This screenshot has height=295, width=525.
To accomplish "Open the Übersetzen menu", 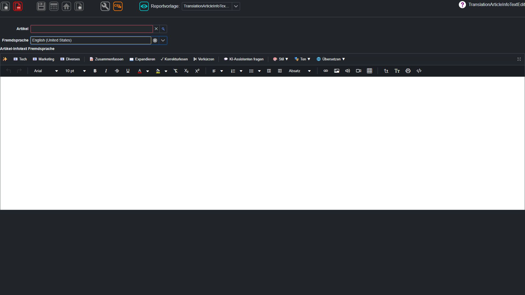I will pyautogui.click(x=331, y=59).
